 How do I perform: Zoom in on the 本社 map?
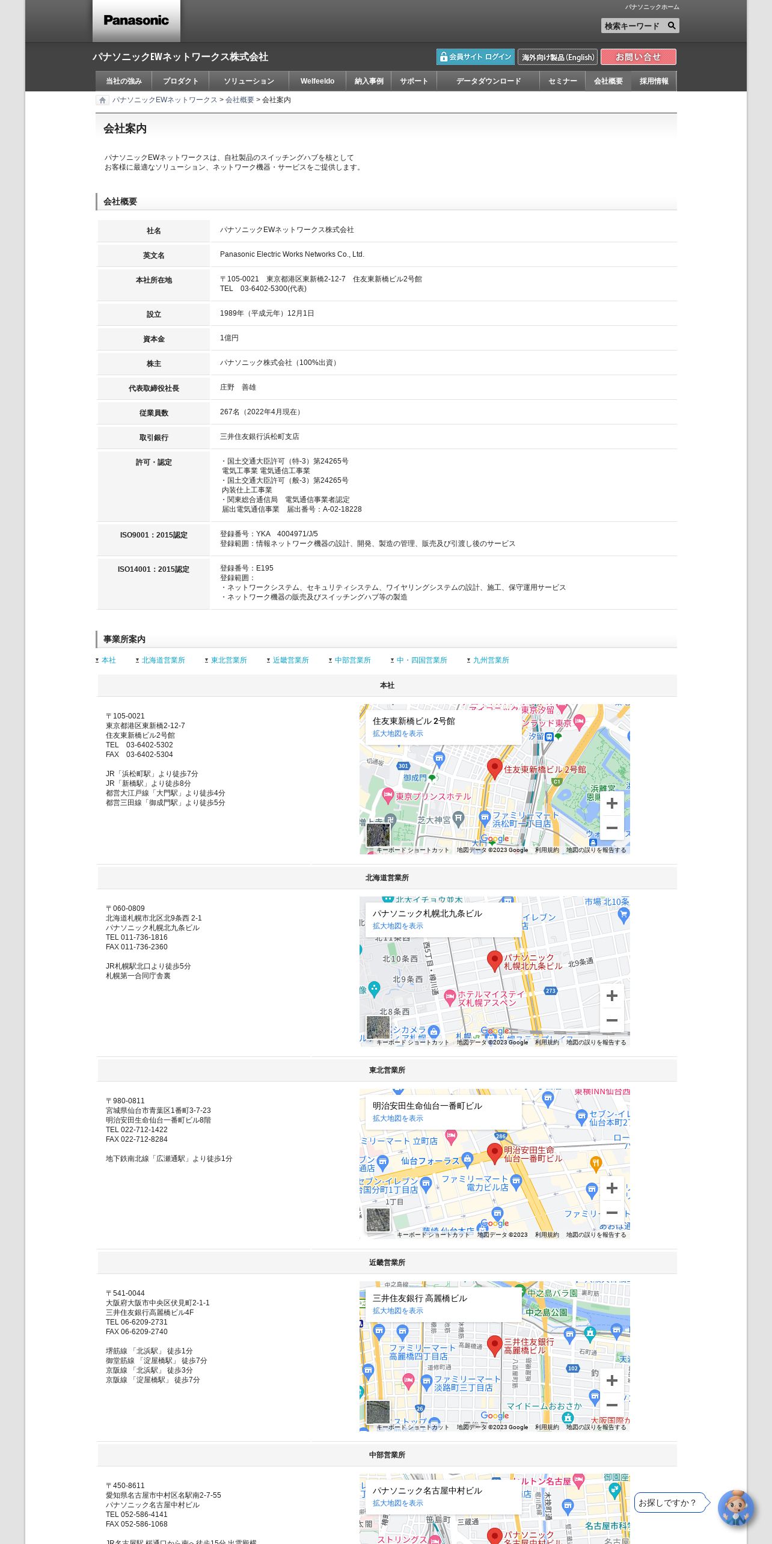click(612, 803)
